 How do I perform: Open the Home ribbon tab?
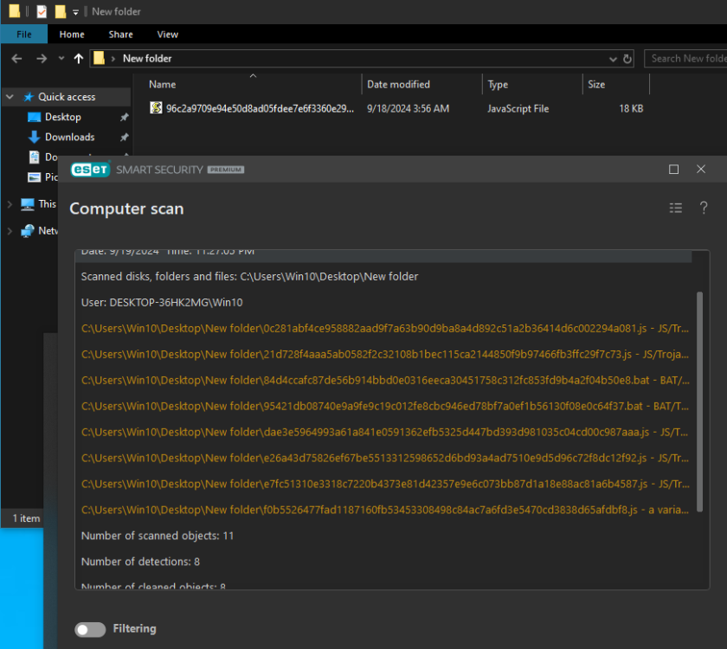pyautogui.click(x=72, y=35)
